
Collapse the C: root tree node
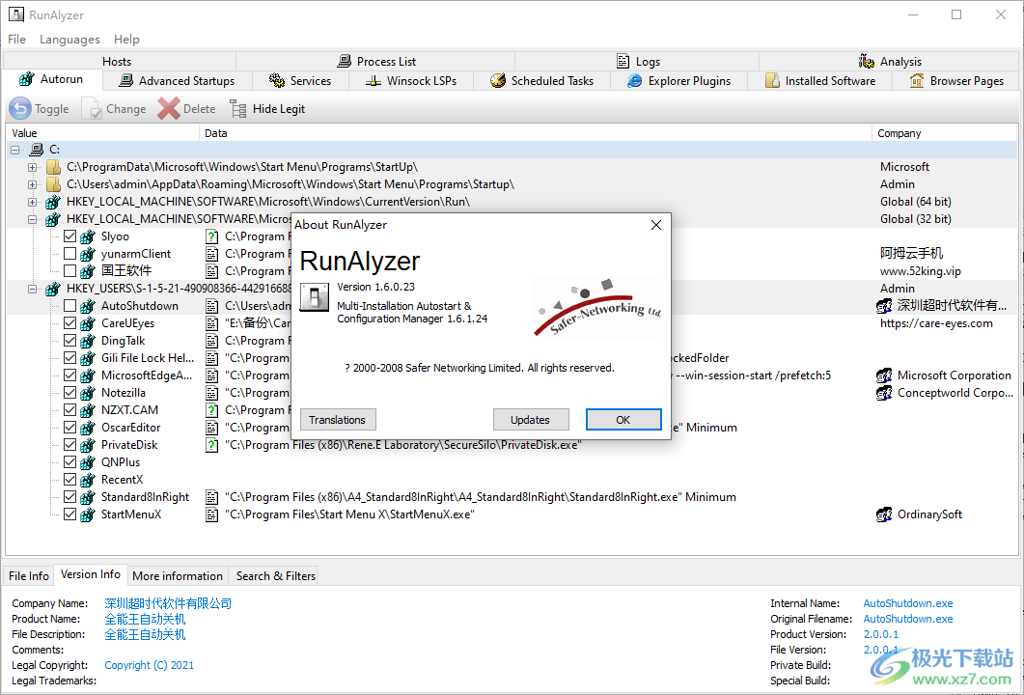15,150
